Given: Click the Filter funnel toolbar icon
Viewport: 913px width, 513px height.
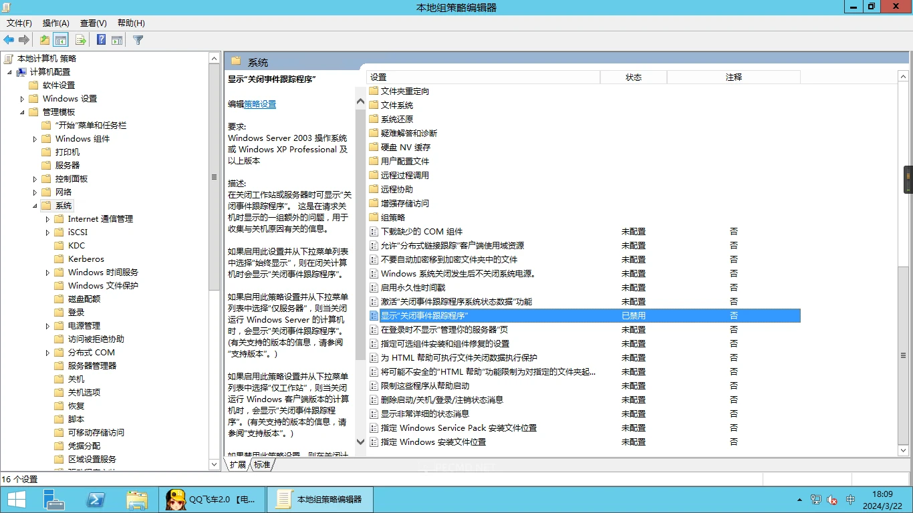Looking at the screenshot, I should pos(138,40).
